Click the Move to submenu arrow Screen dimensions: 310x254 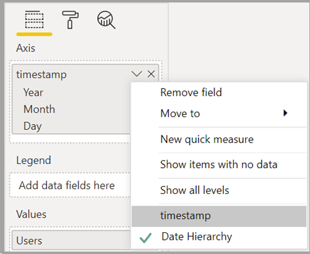pyautogui.click(x=285, y=113)
